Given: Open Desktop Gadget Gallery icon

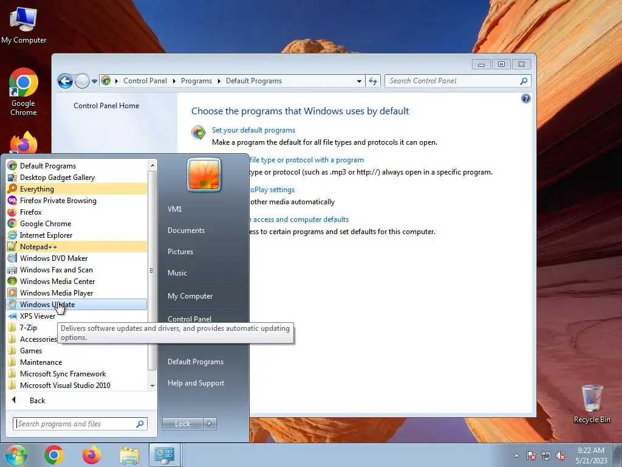Looking at the screenshot, I should [12, 177].
